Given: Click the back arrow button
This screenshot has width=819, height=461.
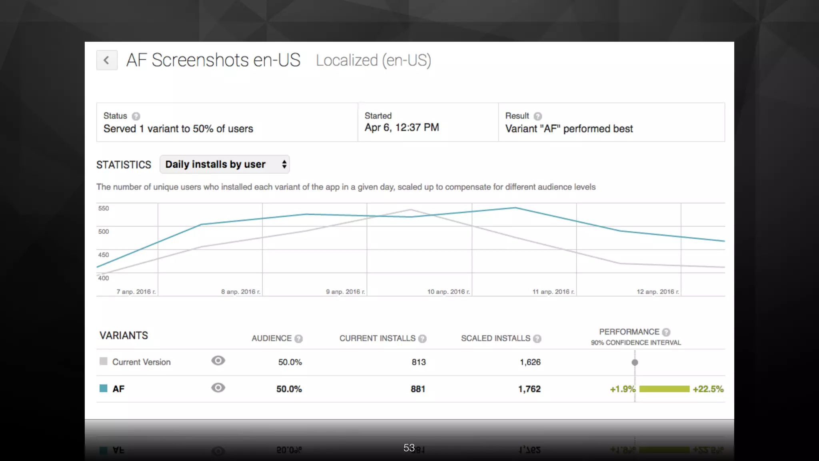Looking at the screenshot, I should point(107,60).
